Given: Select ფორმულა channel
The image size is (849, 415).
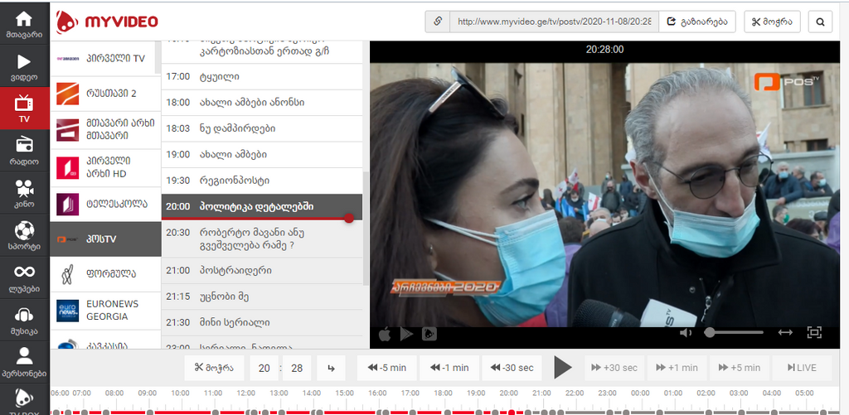Looking at the screenshot, I should pyautogui.click(x=105, y=275).
